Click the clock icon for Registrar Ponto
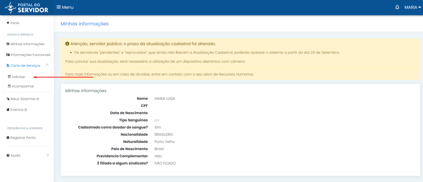This screenshot has height=182, width=423. 8,138
